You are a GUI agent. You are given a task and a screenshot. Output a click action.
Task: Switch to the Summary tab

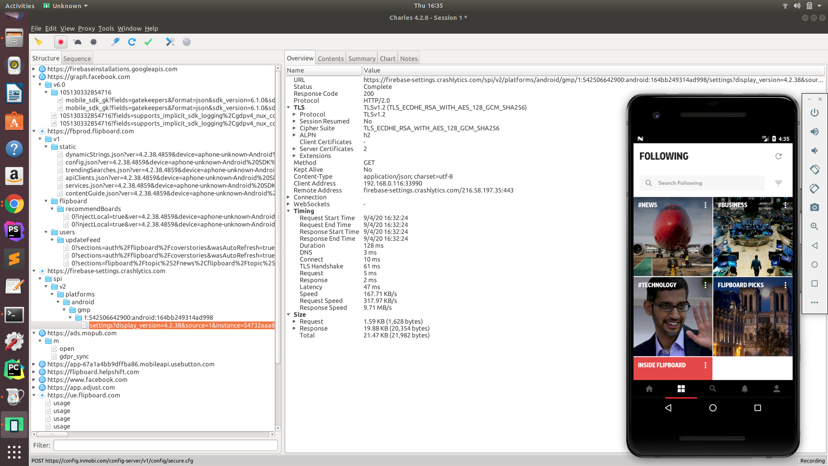tap(362, 59)
